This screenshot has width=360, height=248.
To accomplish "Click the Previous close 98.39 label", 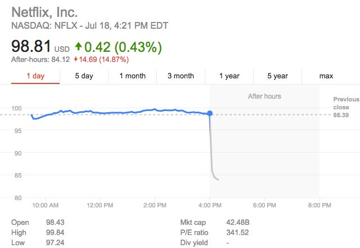I will point(341,107).
